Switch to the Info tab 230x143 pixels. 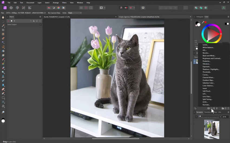click(x=219, y=112)
